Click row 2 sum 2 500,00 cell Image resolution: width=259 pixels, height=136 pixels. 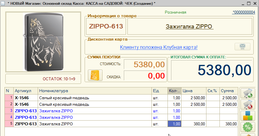[229, 104]
